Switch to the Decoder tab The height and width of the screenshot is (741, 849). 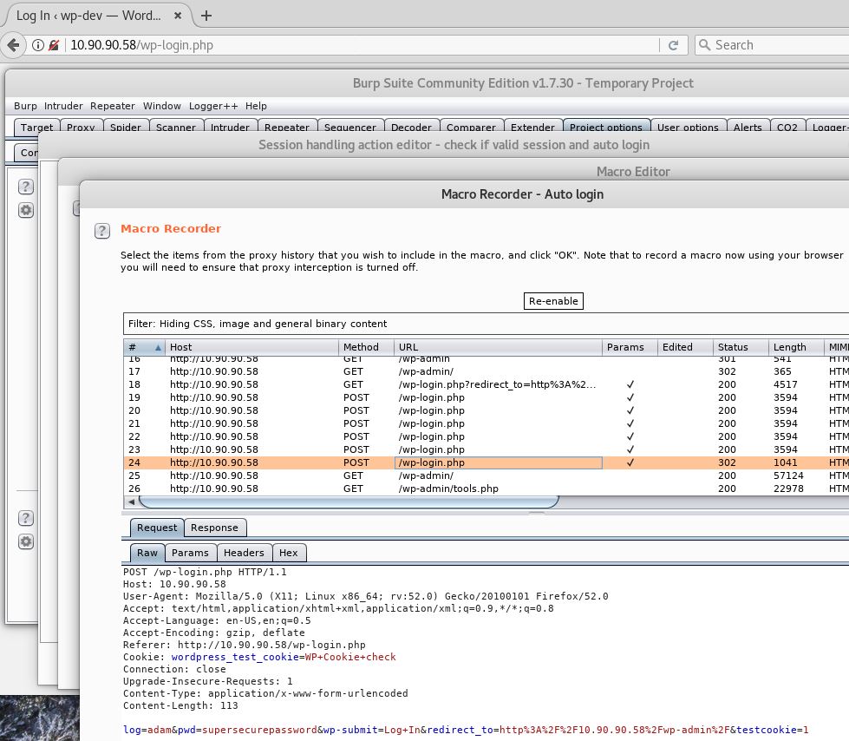(x=412, y=127)
